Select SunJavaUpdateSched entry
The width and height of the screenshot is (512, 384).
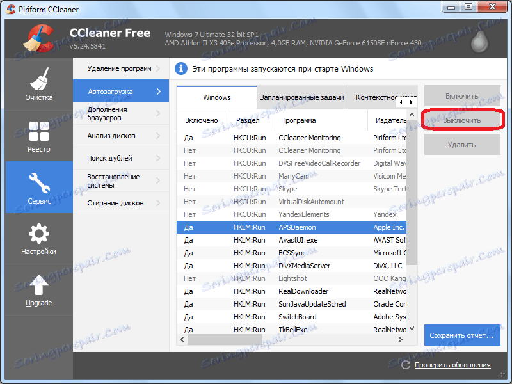[x=292, y=304]
